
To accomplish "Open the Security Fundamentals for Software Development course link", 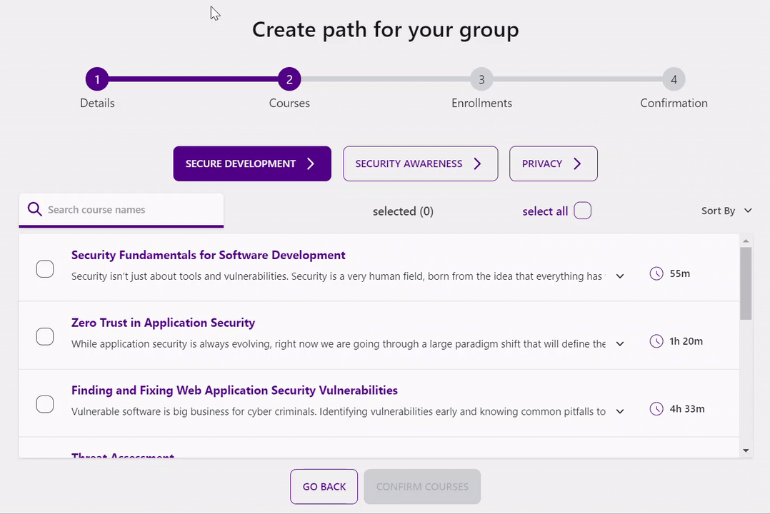I will pyautogui.click(x=208, y=255).
